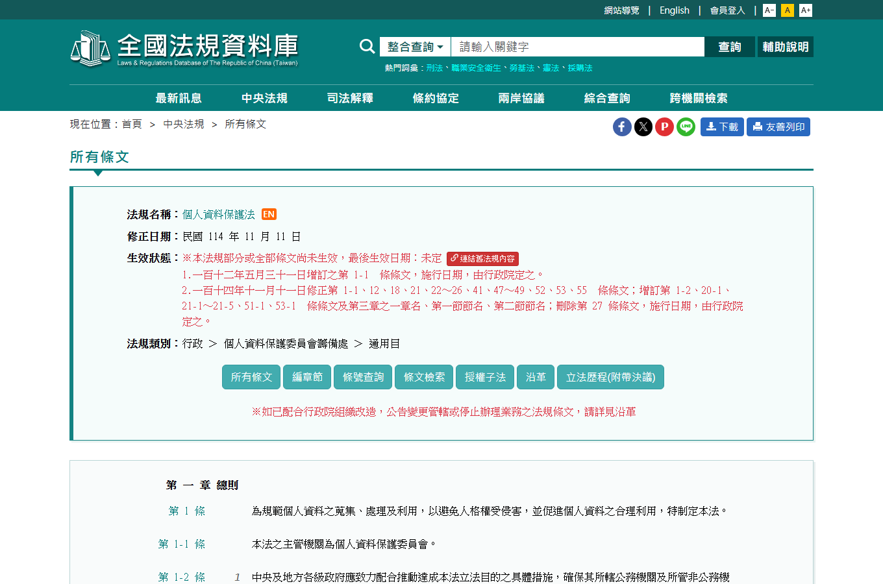Open the 最新訊息 menu
This screenshot has height=584, width=883.
179,98
